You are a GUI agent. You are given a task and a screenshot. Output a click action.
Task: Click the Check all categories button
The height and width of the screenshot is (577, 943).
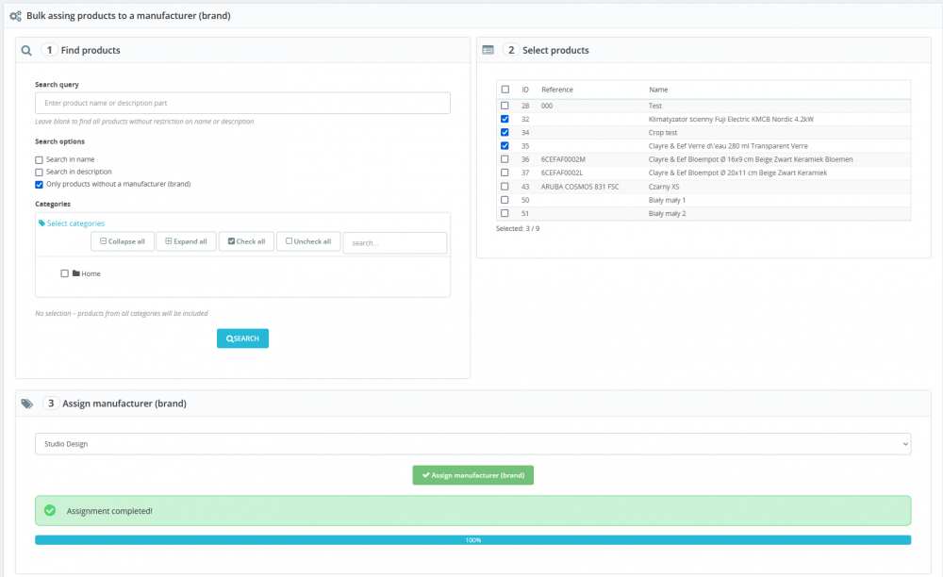click(x=246, y=241)
